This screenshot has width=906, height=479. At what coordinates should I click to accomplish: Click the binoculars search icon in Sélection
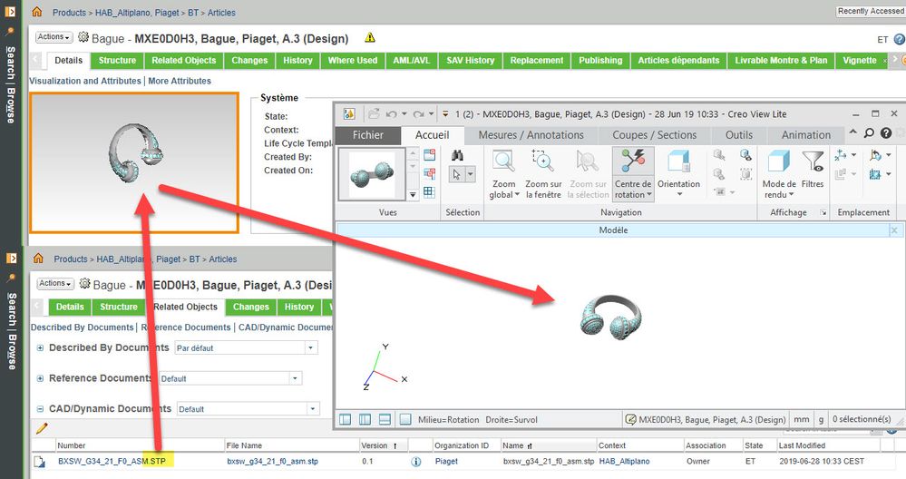[x=458, y=154]
